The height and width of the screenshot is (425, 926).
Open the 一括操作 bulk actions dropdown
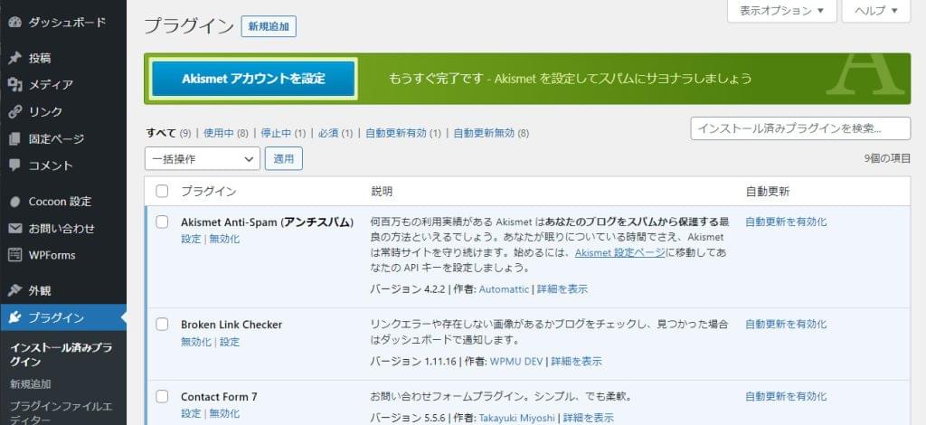(203, 158)
